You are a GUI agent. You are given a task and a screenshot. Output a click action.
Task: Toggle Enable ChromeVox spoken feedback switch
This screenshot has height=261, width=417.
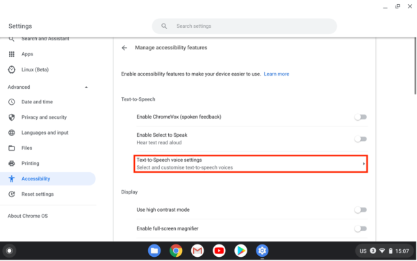[x=361, y=117]
